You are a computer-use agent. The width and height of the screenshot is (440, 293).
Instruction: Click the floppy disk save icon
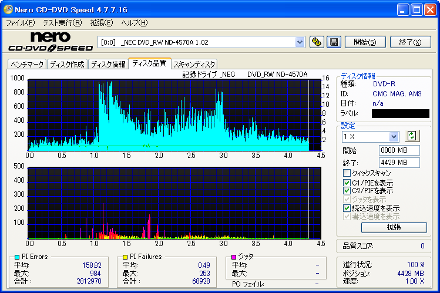point(334,42)
